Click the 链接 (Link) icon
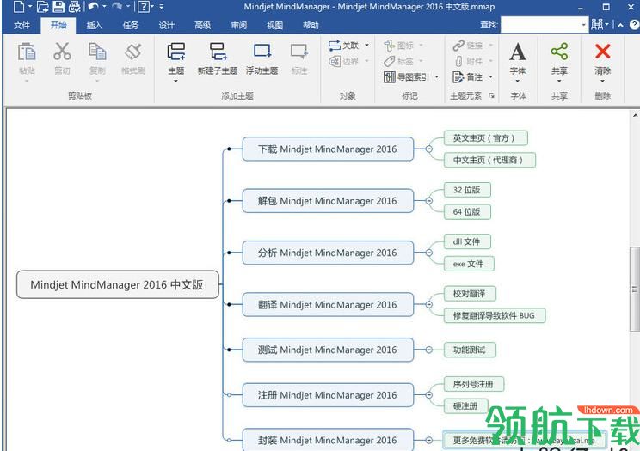640x451 pixels. [x=458, y=45]
